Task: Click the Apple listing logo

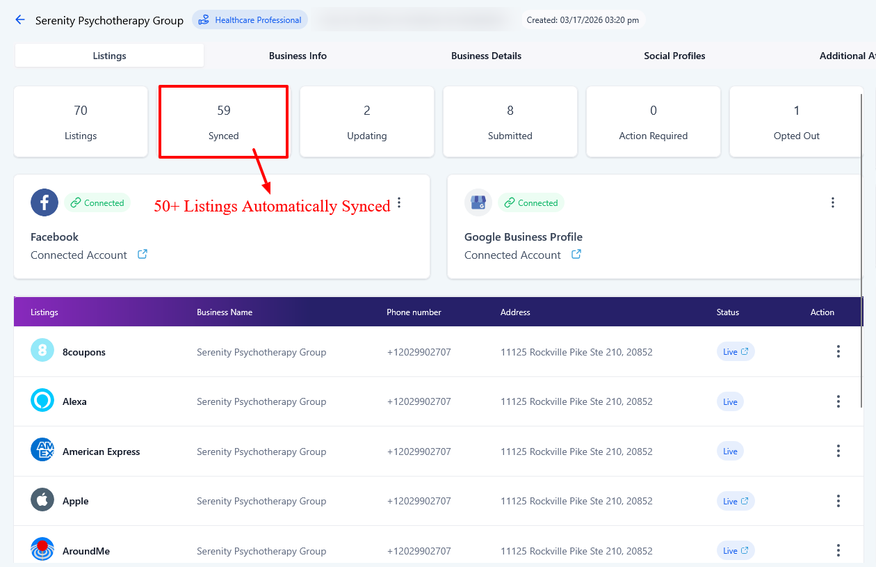Action: pyautogui.click(x=42, y=500)
